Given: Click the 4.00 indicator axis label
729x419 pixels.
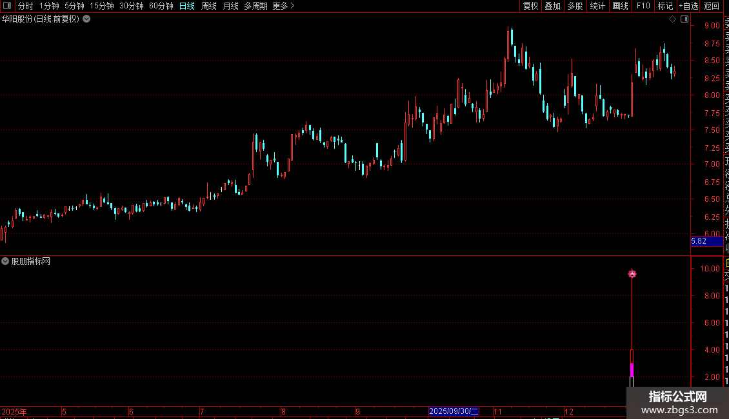Looking at the screenshot, I should tap(712, 350).
